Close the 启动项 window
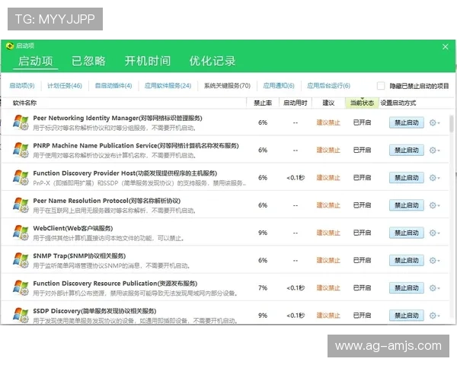 click(445, 47)
